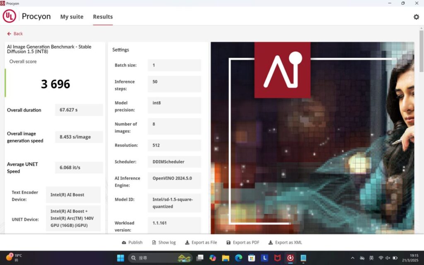Image resolution: width=424 pixels, height=265 pixels.
Task: Open McAfee from the taskbar
Action: [x=277, y=258]
